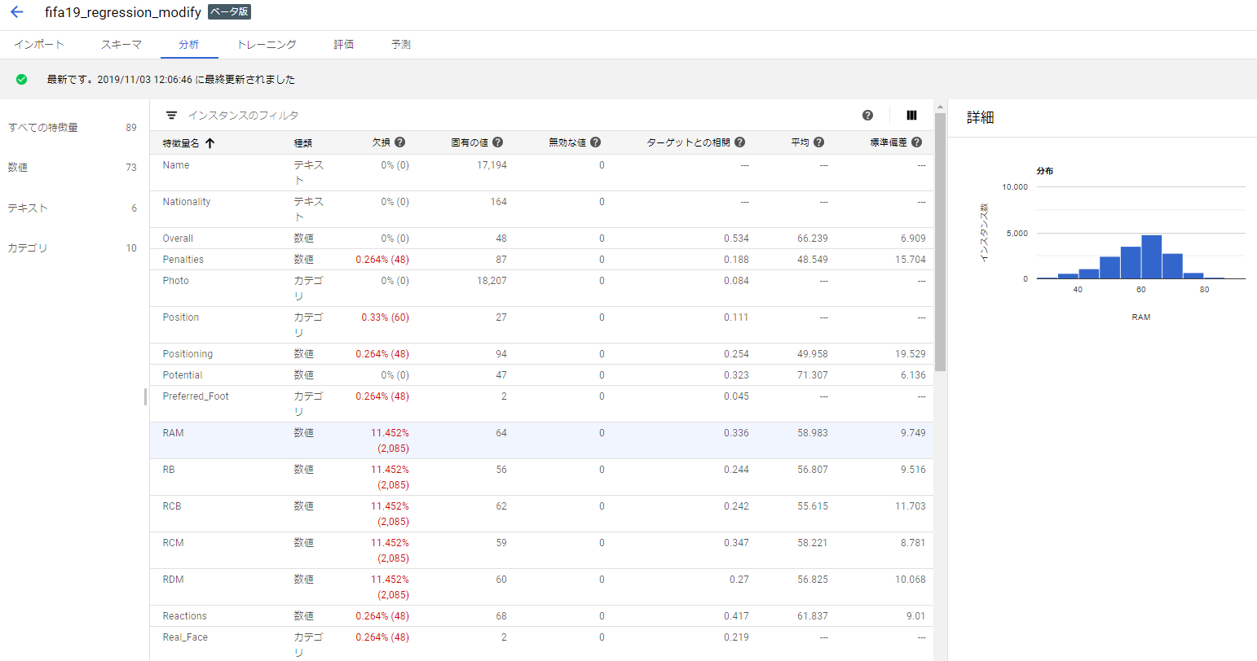Click help icon next to 固有の値
The image size is (1257, 661).
(x=497, y=142)
